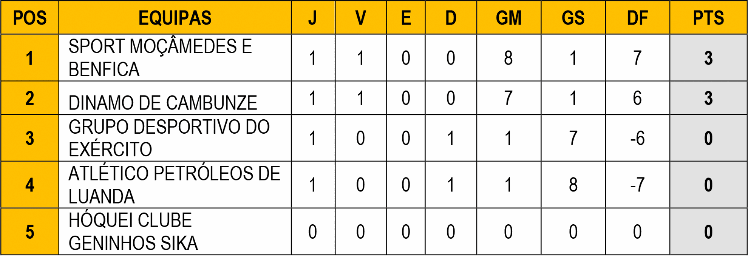Image resolution: width=748 pixels, height=256 pixels.
Task: Click the PTS column header
Action: click(708, 18)
